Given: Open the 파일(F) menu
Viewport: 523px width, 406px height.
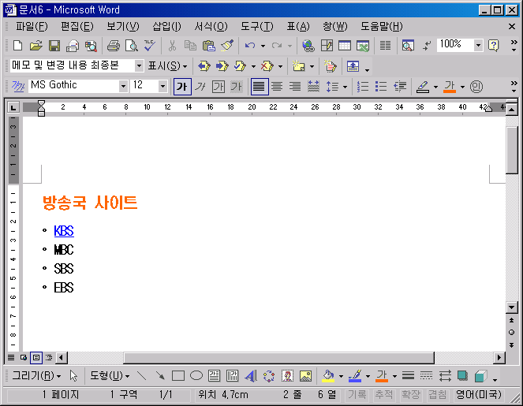Looking at the screenshot, I should coord(32,26).
